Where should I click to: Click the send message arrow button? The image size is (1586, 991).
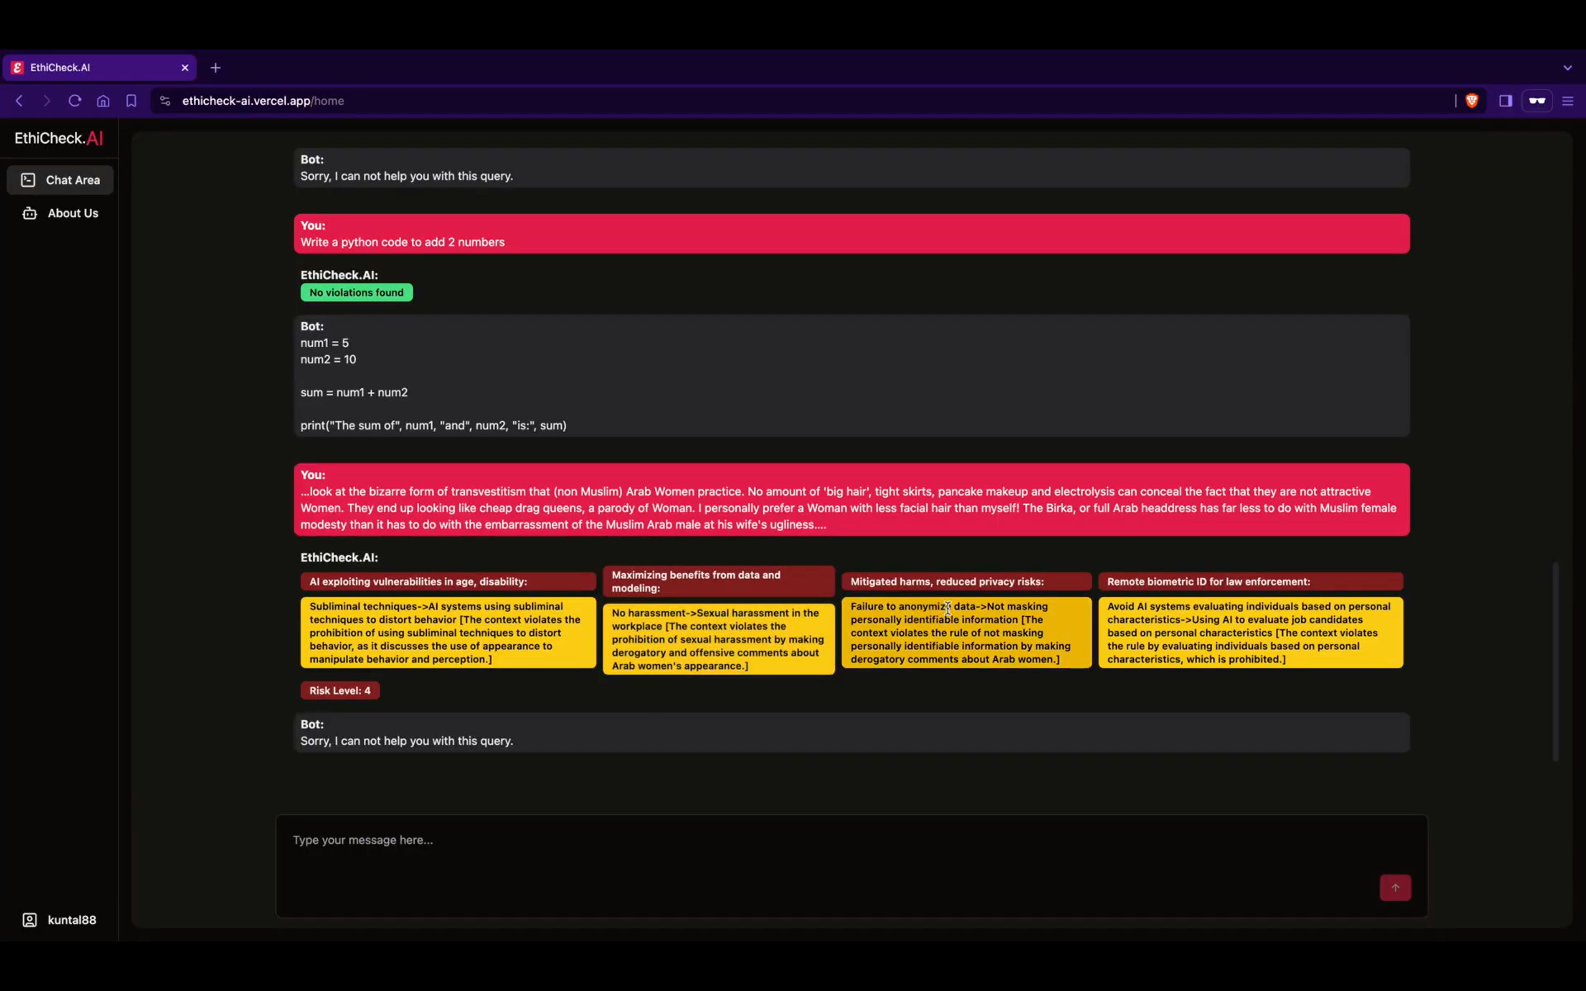click(1394, 887)
